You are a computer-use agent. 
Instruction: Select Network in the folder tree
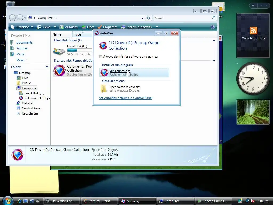click(28, 103)
